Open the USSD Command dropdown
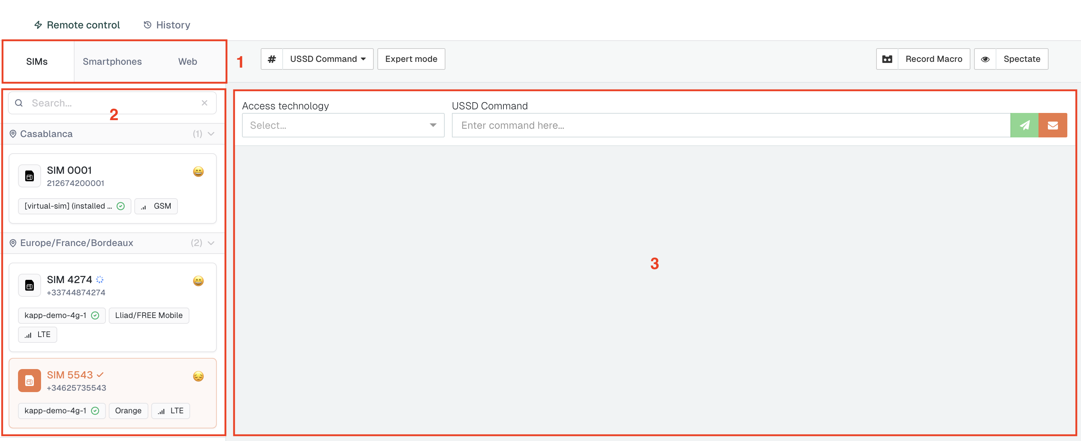 click(x=327, y=59)
